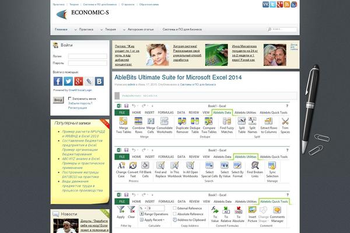Activate the Sync Selection tool

click(x=272, y=170)
